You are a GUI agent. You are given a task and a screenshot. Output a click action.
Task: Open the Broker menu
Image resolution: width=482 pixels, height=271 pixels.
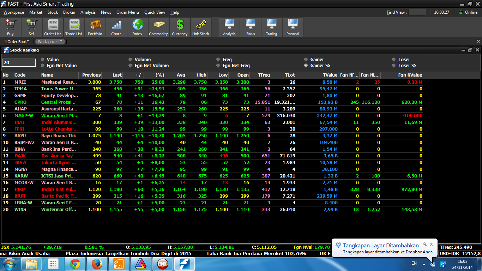[69, 12]
